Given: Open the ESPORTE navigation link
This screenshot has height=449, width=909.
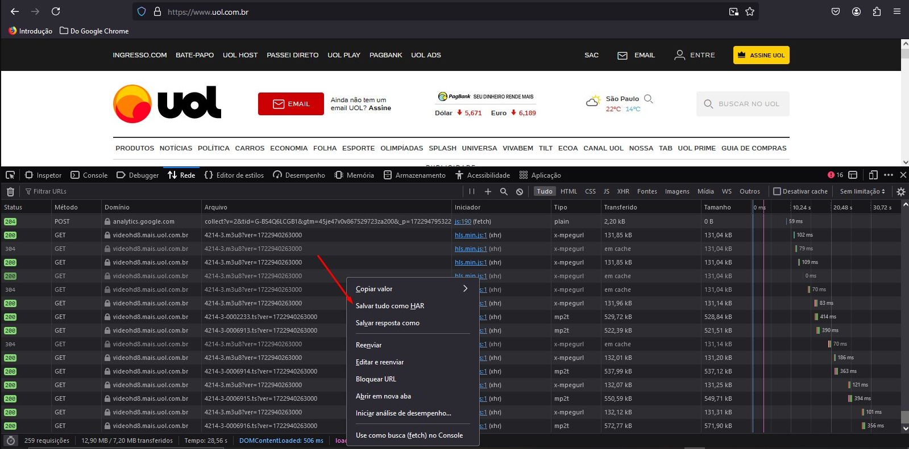Looking at the screenshot, I should click(358, 148).
